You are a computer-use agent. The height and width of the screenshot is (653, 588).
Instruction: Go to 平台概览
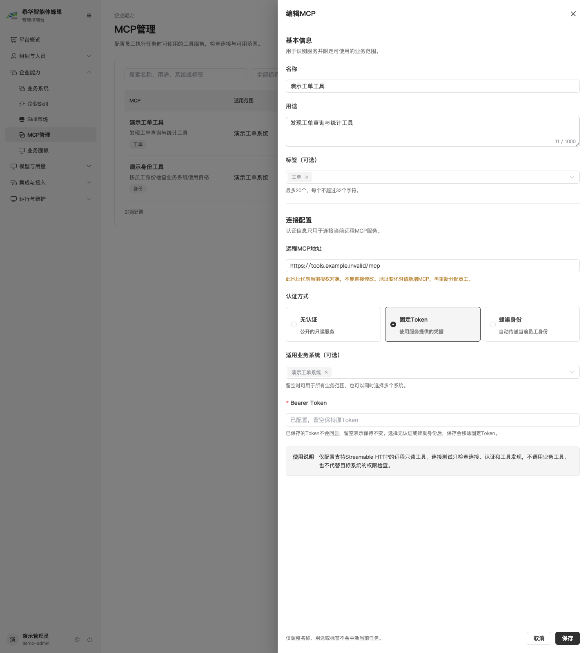51,40
